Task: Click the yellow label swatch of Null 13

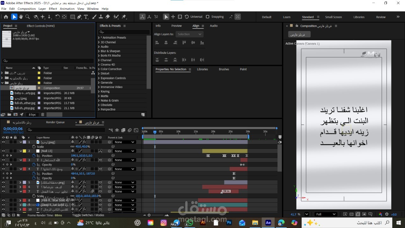Action: (24, 151)
